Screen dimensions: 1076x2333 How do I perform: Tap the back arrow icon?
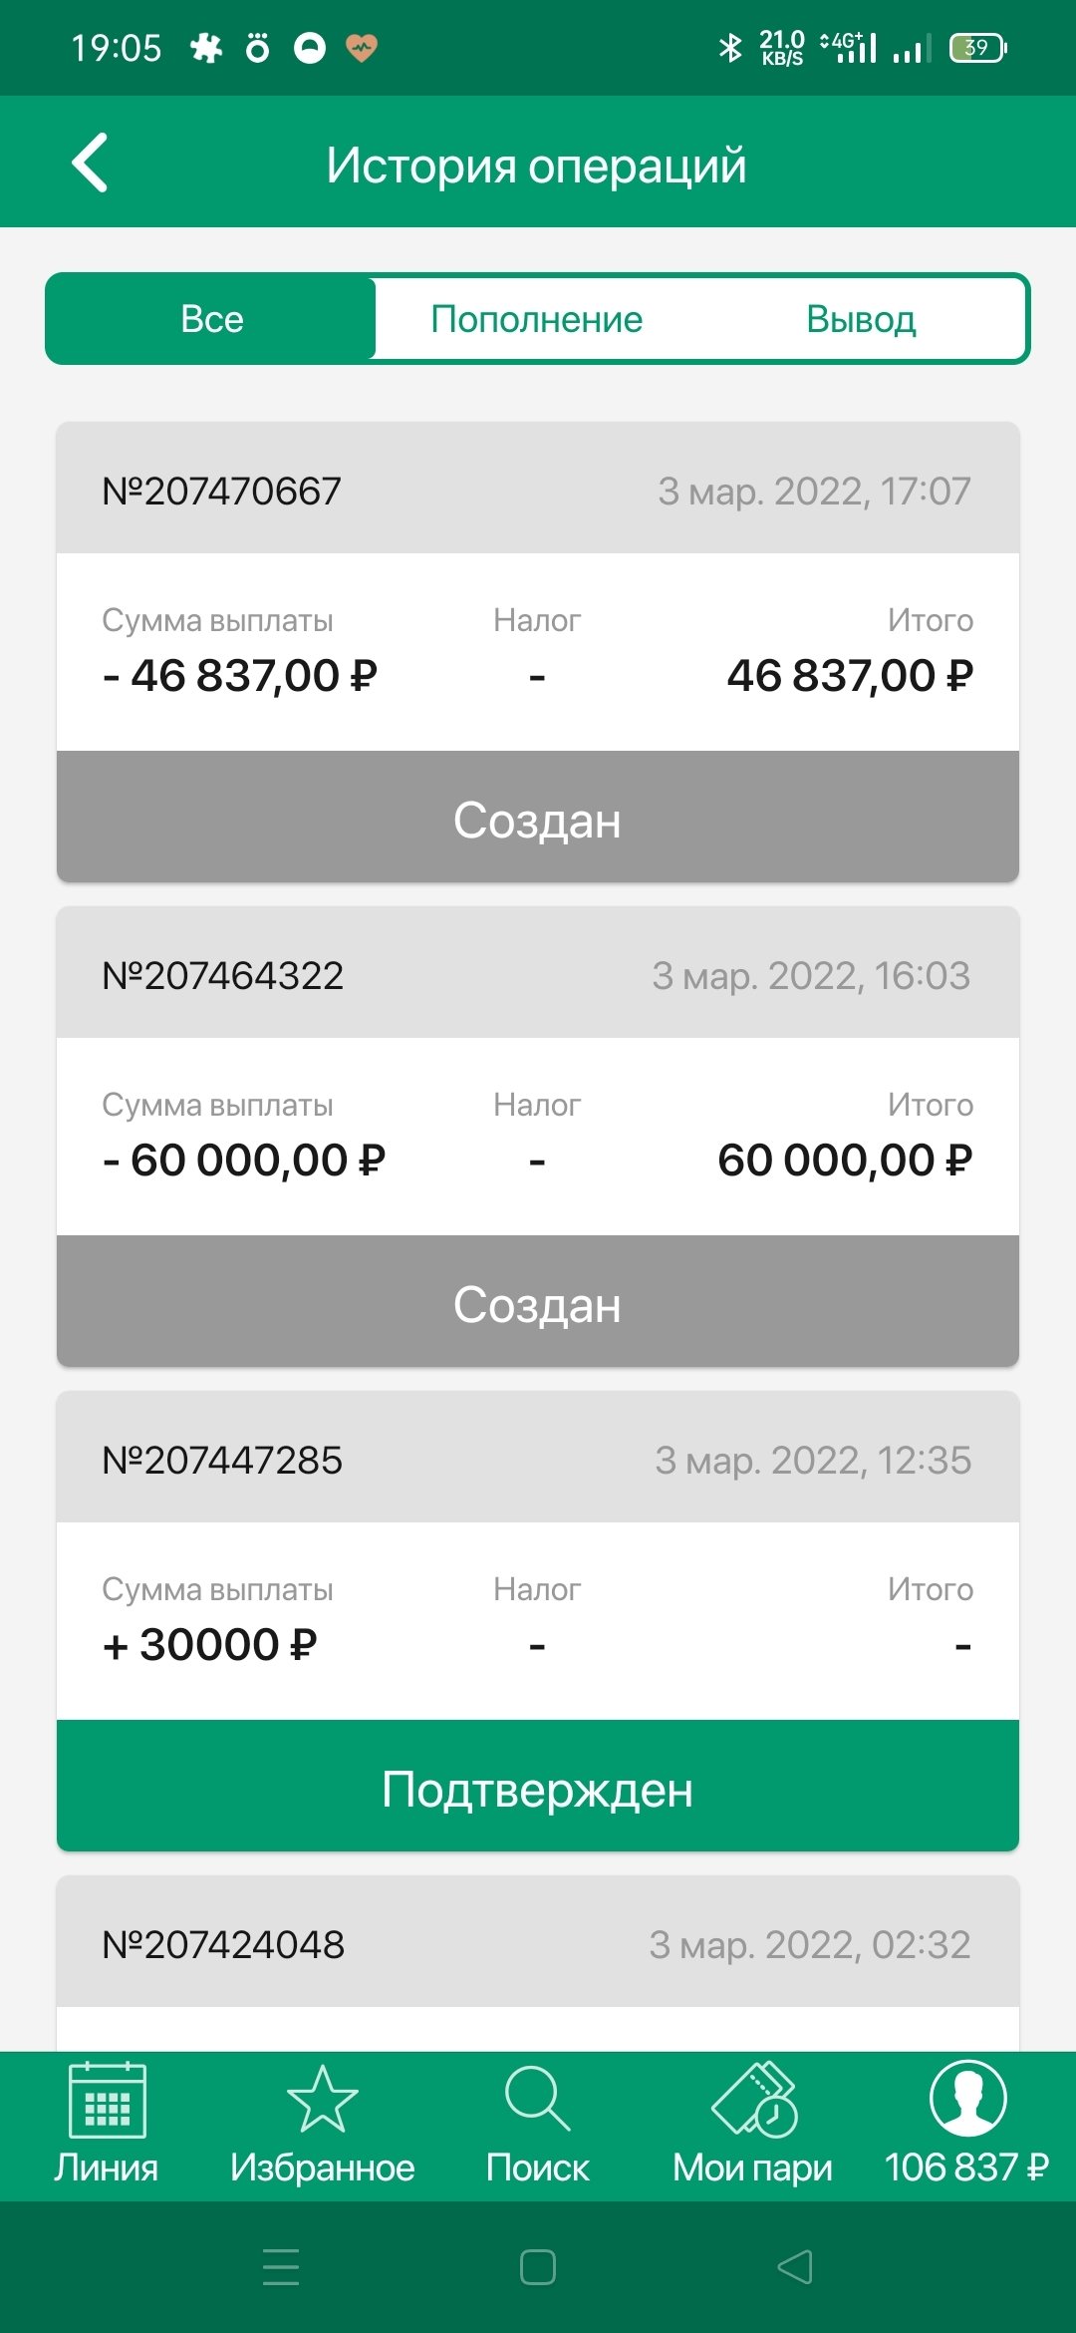coord(91,163)
